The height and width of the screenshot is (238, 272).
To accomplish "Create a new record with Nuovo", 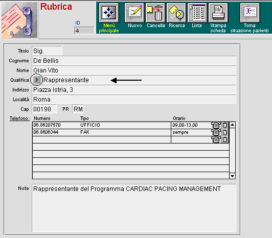I will 134,13.
